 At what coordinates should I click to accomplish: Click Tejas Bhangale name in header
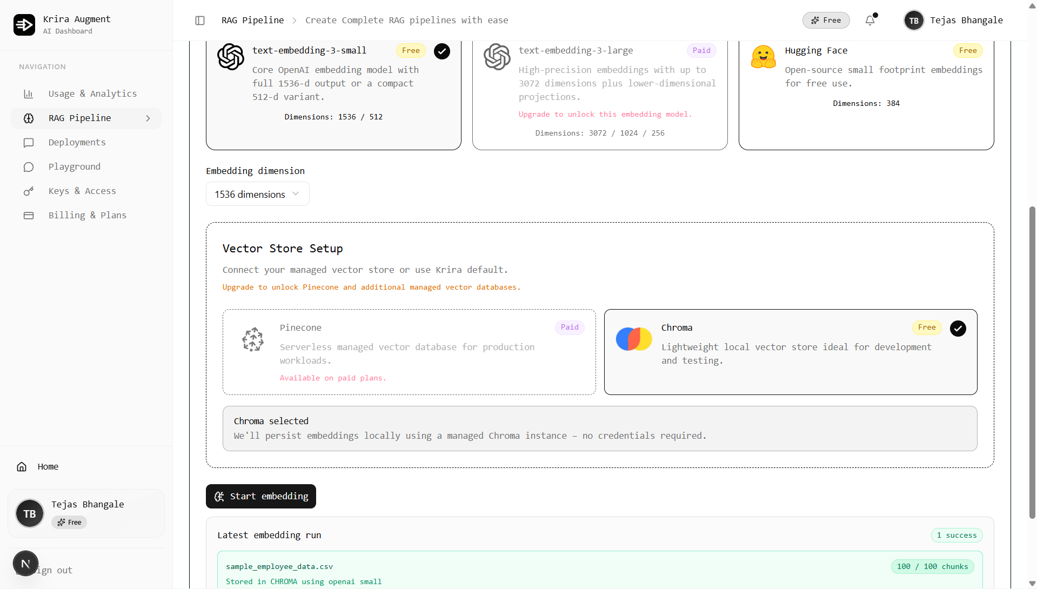click(966, 21)
